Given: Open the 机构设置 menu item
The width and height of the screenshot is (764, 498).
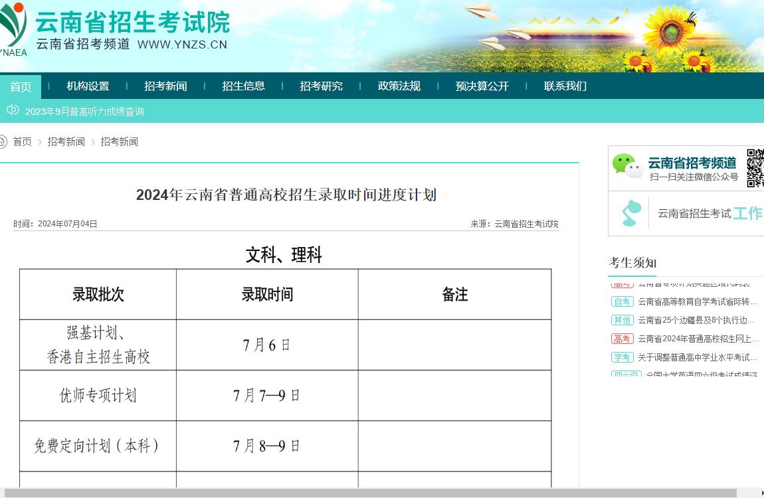Looking at the screenshot, I should 88,85.
